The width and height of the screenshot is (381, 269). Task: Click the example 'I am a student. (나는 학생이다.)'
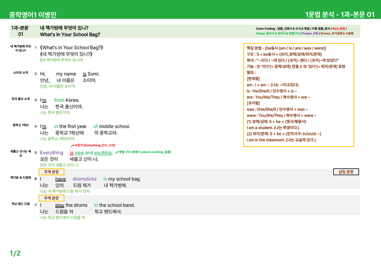[273, 128]
